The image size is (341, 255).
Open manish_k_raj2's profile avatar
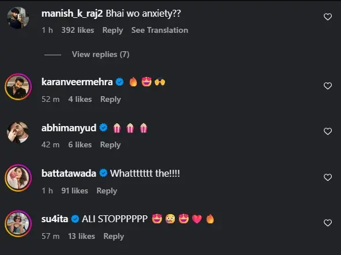tap(18, 18)
